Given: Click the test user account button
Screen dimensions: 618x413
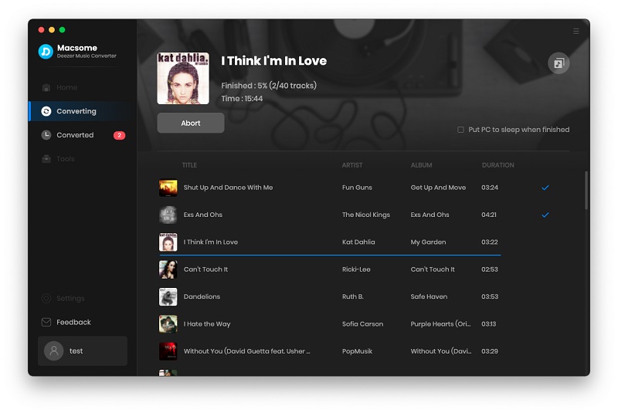Looking at the screenshot, I should click(x=83, y=350).
